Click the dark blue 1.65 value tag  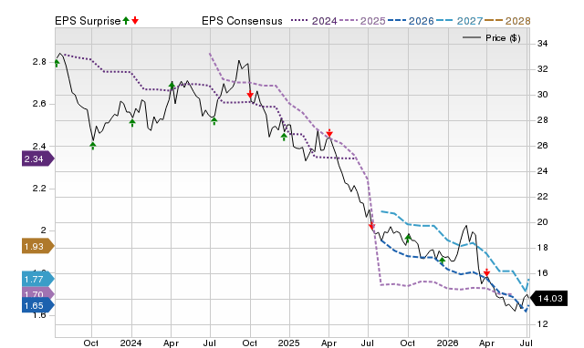pos(38,305)
